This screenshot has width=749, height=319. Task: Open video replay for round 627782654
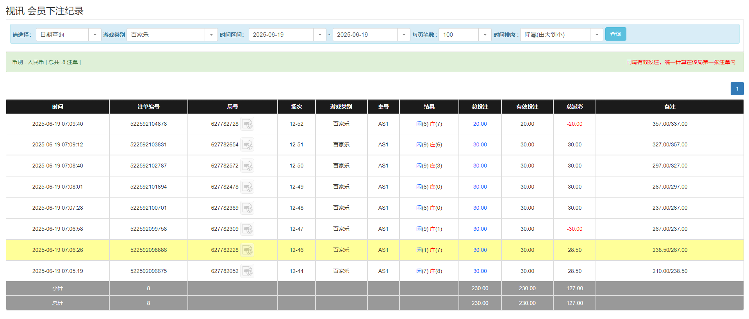(247, 145)
